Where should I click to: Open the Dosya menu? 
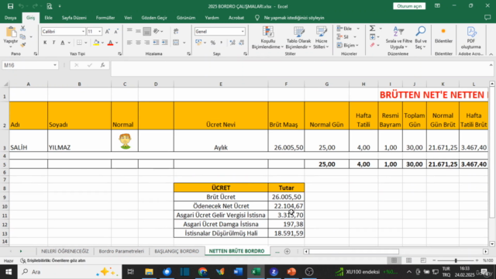(x=10, y=18)
